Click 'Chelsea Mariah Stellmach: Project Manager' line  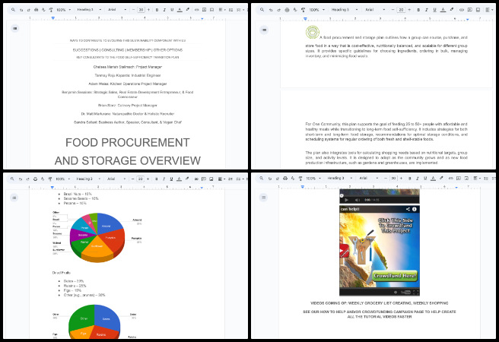(128, 67)
